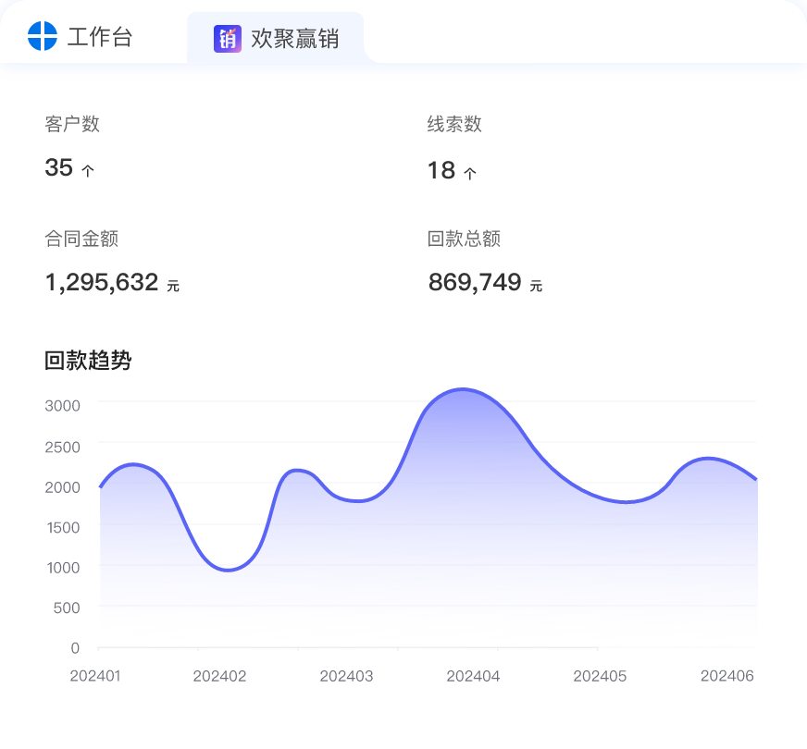Click the 2500 y-axis label

coord(63,448)
